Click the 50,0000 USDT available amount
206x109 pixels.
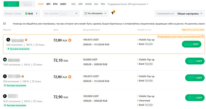click(x=90, y=60)
